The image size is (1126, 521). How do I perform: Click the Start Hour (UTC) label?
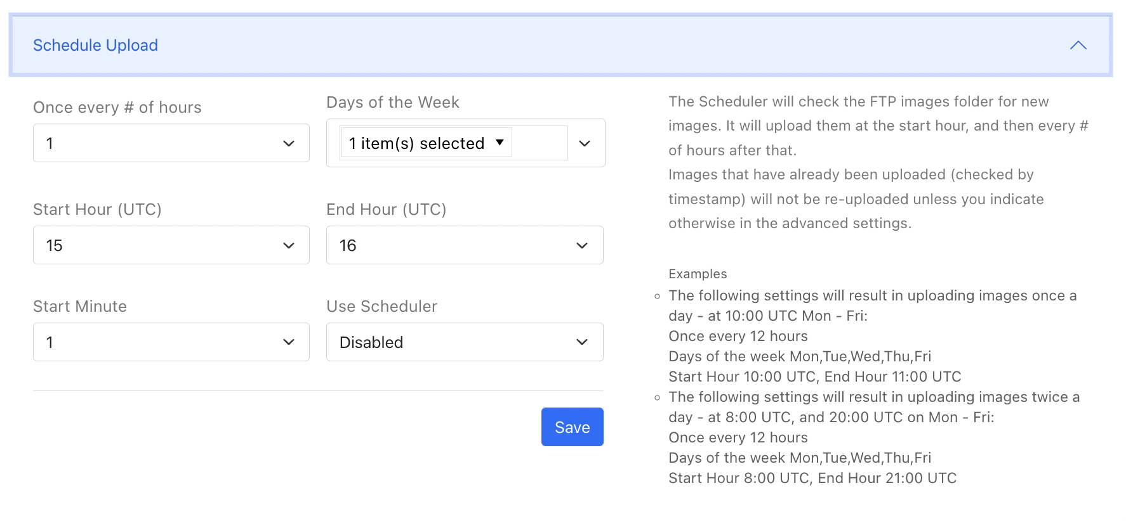[x=97, y=209]
